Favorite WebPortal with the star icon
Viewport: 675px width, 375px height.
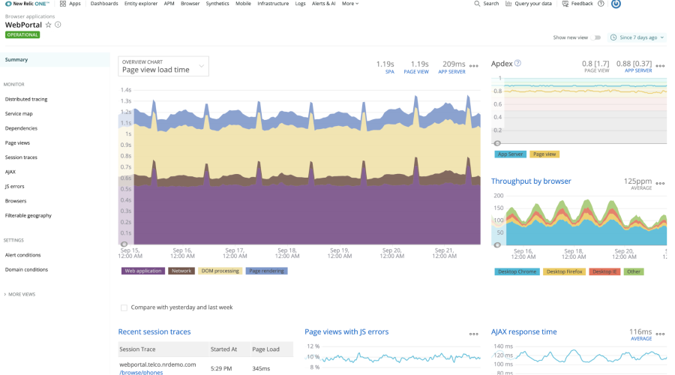point(49,25)
